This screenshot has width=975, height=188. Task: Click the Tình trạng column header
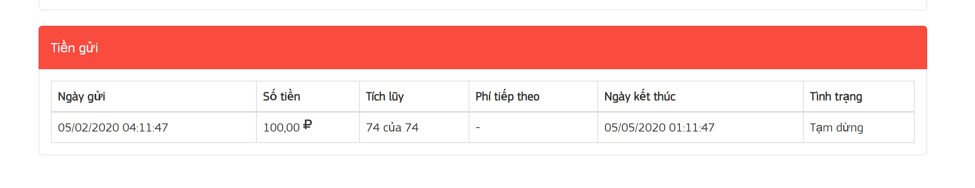pyautogui.click(x=836, y=96)
